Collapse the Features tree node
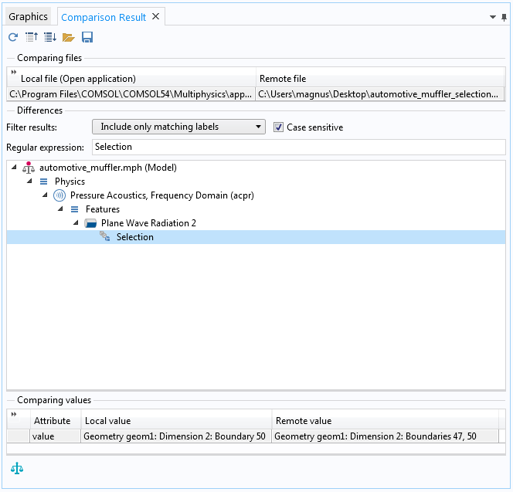This screenshot has width=513, height=492. click(x=60, y=209)
